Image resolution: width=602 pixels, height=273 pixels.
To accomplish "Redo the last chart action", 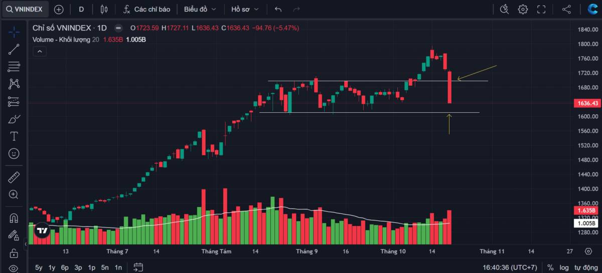I will click(x=296, y=9).
